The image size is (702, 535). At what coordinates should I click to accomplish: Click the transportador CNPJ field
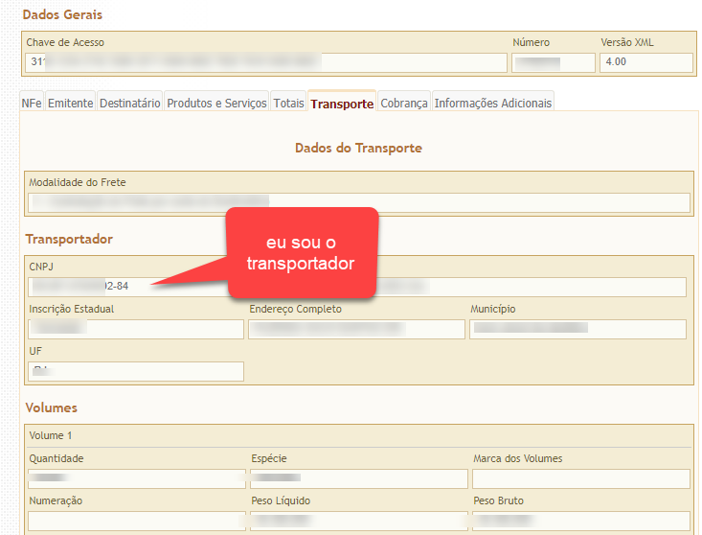(128, 287)
